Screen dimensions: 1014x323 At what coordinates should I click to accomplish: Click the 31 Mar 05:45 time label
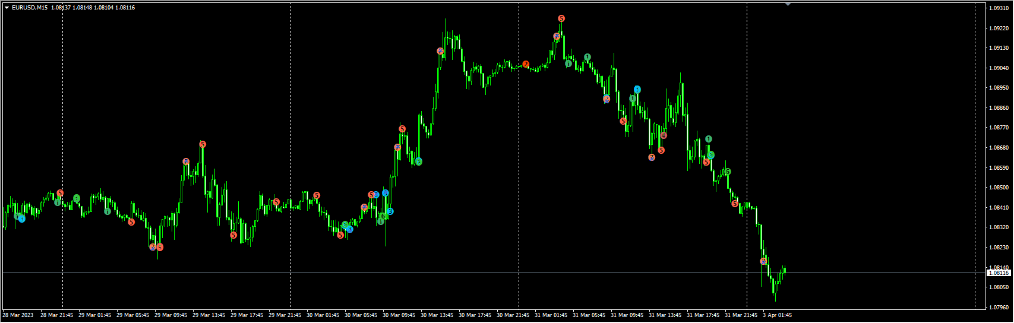(589, 315)
